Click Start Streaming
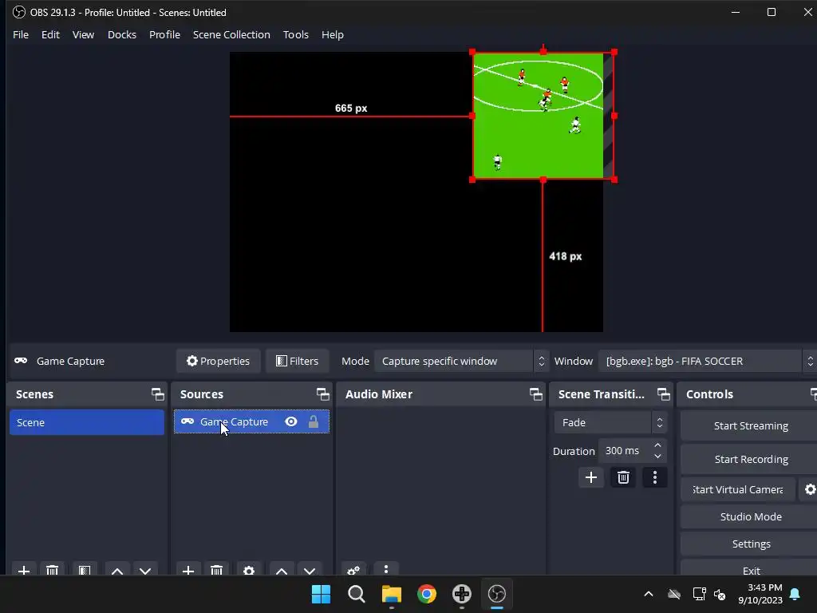The width and height of the screenshot is (817, 613). point(750,426)
